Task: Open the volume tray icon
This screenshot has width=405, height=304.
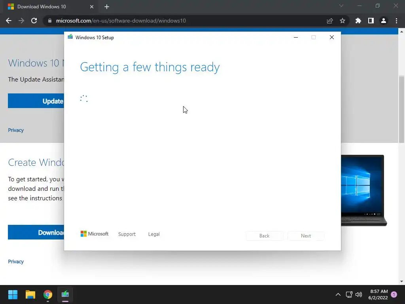Action: [359, 294]
